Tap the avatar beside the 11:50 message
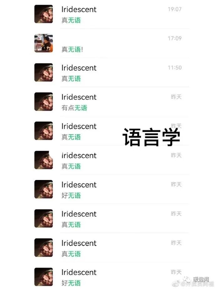216x289 pixels. click(x=44, y=72)
